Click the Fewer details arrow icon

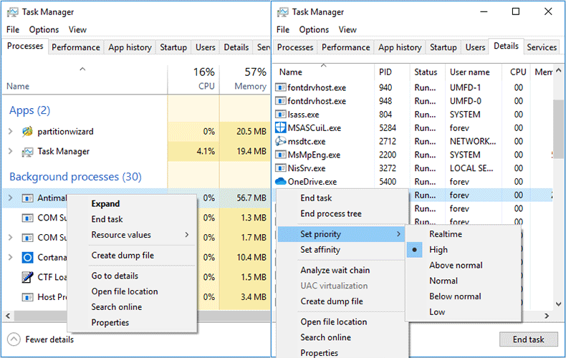(x=14, y=339)
